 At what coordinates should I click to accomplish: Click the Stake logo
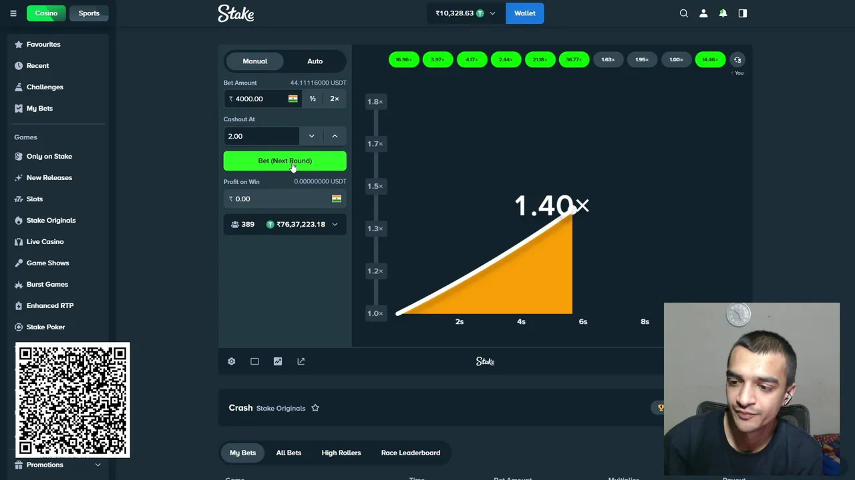pos(236,13)
